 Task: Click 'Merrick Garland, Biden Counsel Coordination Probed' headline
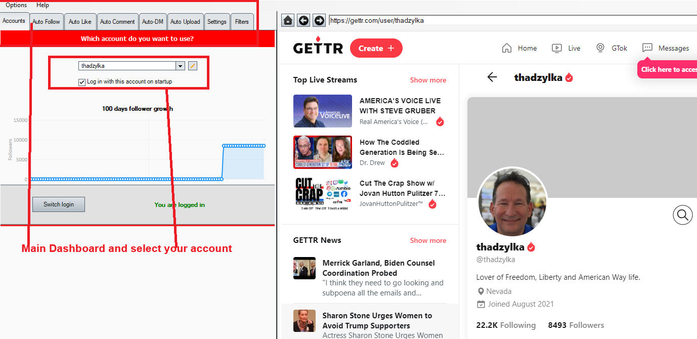pos(379,268)
